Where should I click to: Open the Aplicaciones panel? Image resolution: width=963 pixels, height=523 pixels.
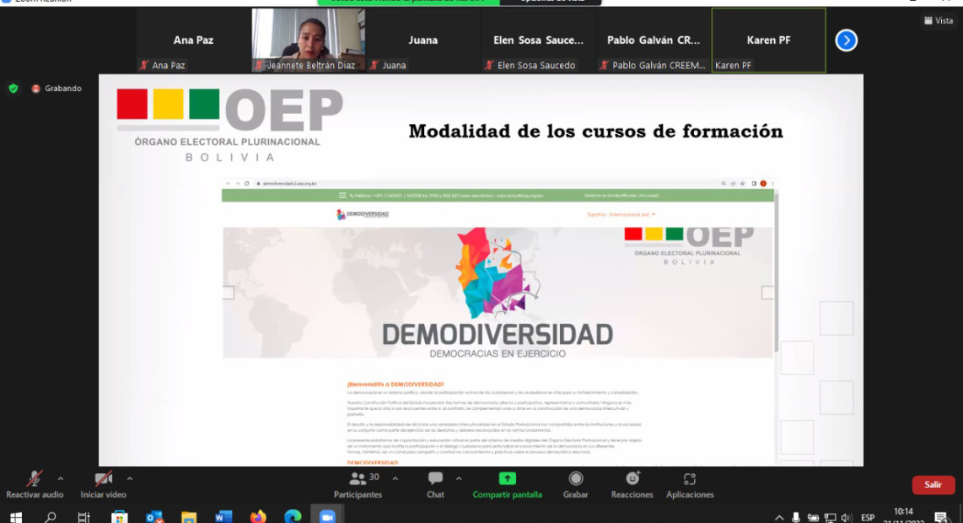click(689, 485)
